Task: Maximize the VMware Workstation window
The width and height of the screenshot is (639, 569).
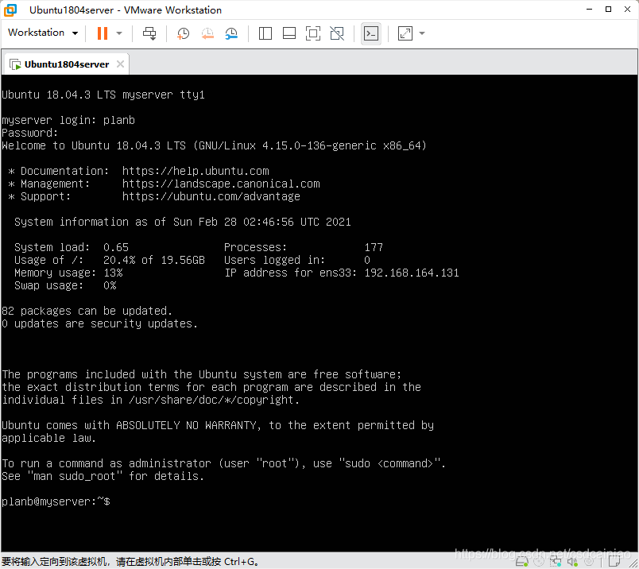Action: [608, 10]
